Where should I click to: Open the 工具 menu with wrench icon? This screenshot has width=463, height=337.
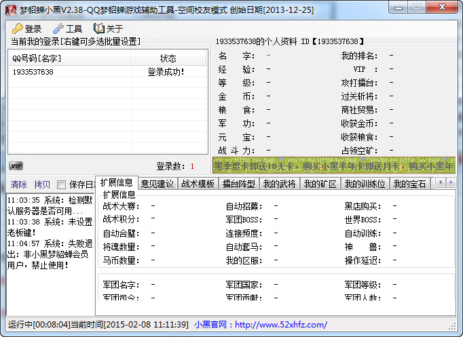(x=67, y=28)
